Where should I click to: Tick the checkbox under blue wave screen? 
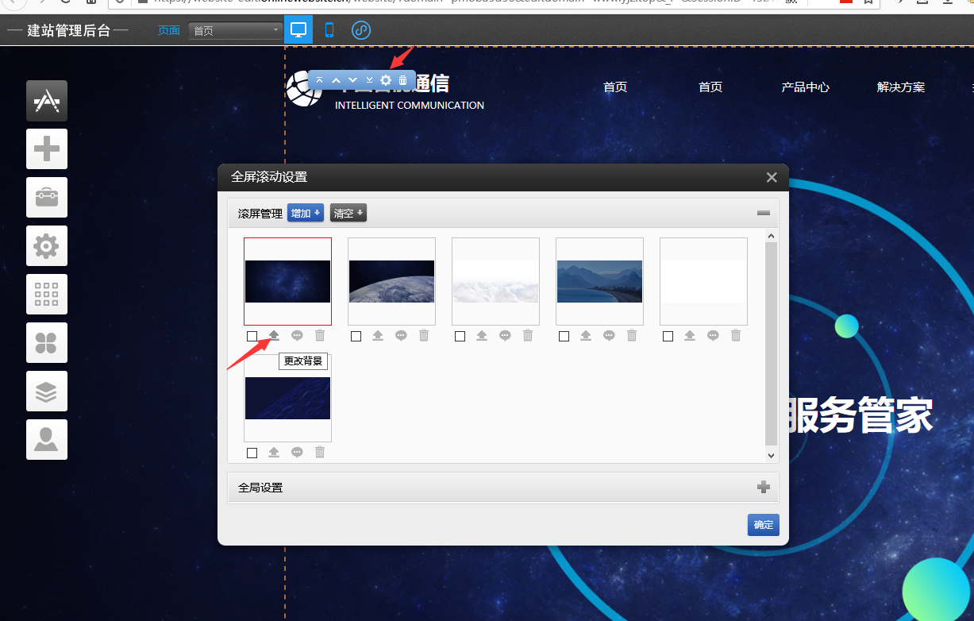click(252, 453)
